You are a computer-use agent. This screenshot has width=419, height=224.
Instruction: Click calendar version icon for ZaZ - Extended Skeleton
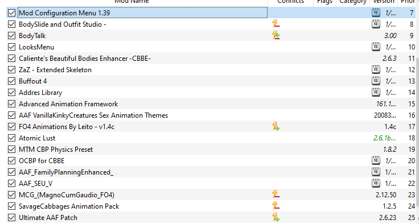[x=376, y=69]
